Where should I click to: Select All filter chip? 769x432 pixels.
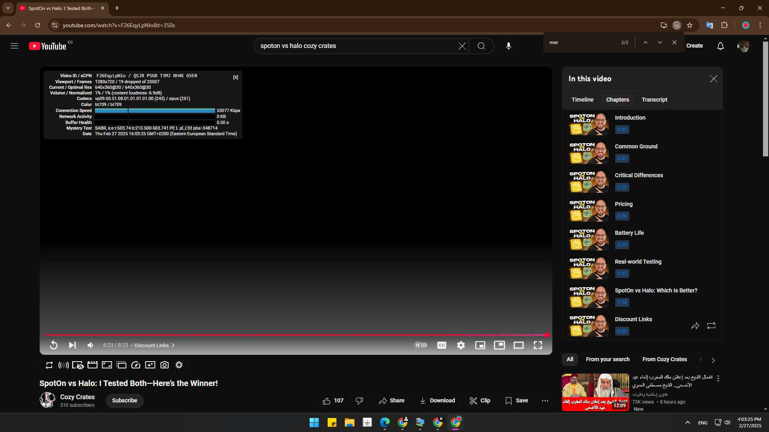570,360
